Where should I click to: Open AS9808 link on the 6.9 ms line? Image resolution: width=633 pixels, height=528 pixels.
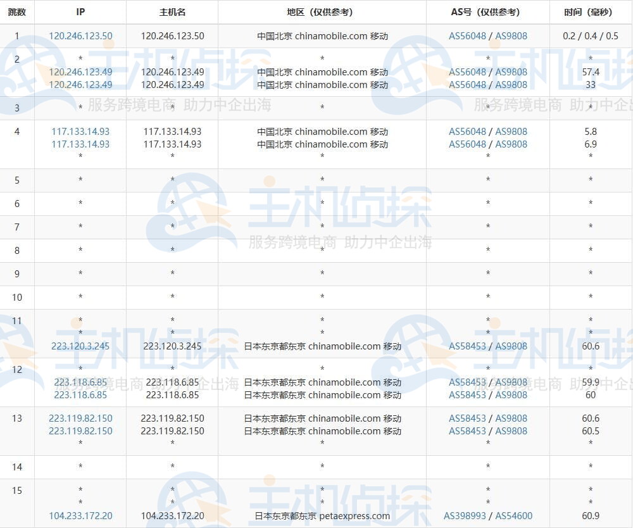[511, 144]
